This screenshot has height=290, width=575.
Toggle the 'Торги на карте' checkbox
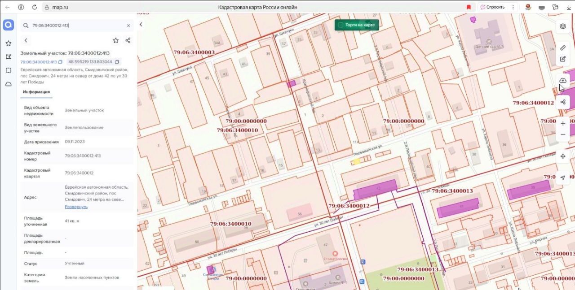(x=341, y=25)
